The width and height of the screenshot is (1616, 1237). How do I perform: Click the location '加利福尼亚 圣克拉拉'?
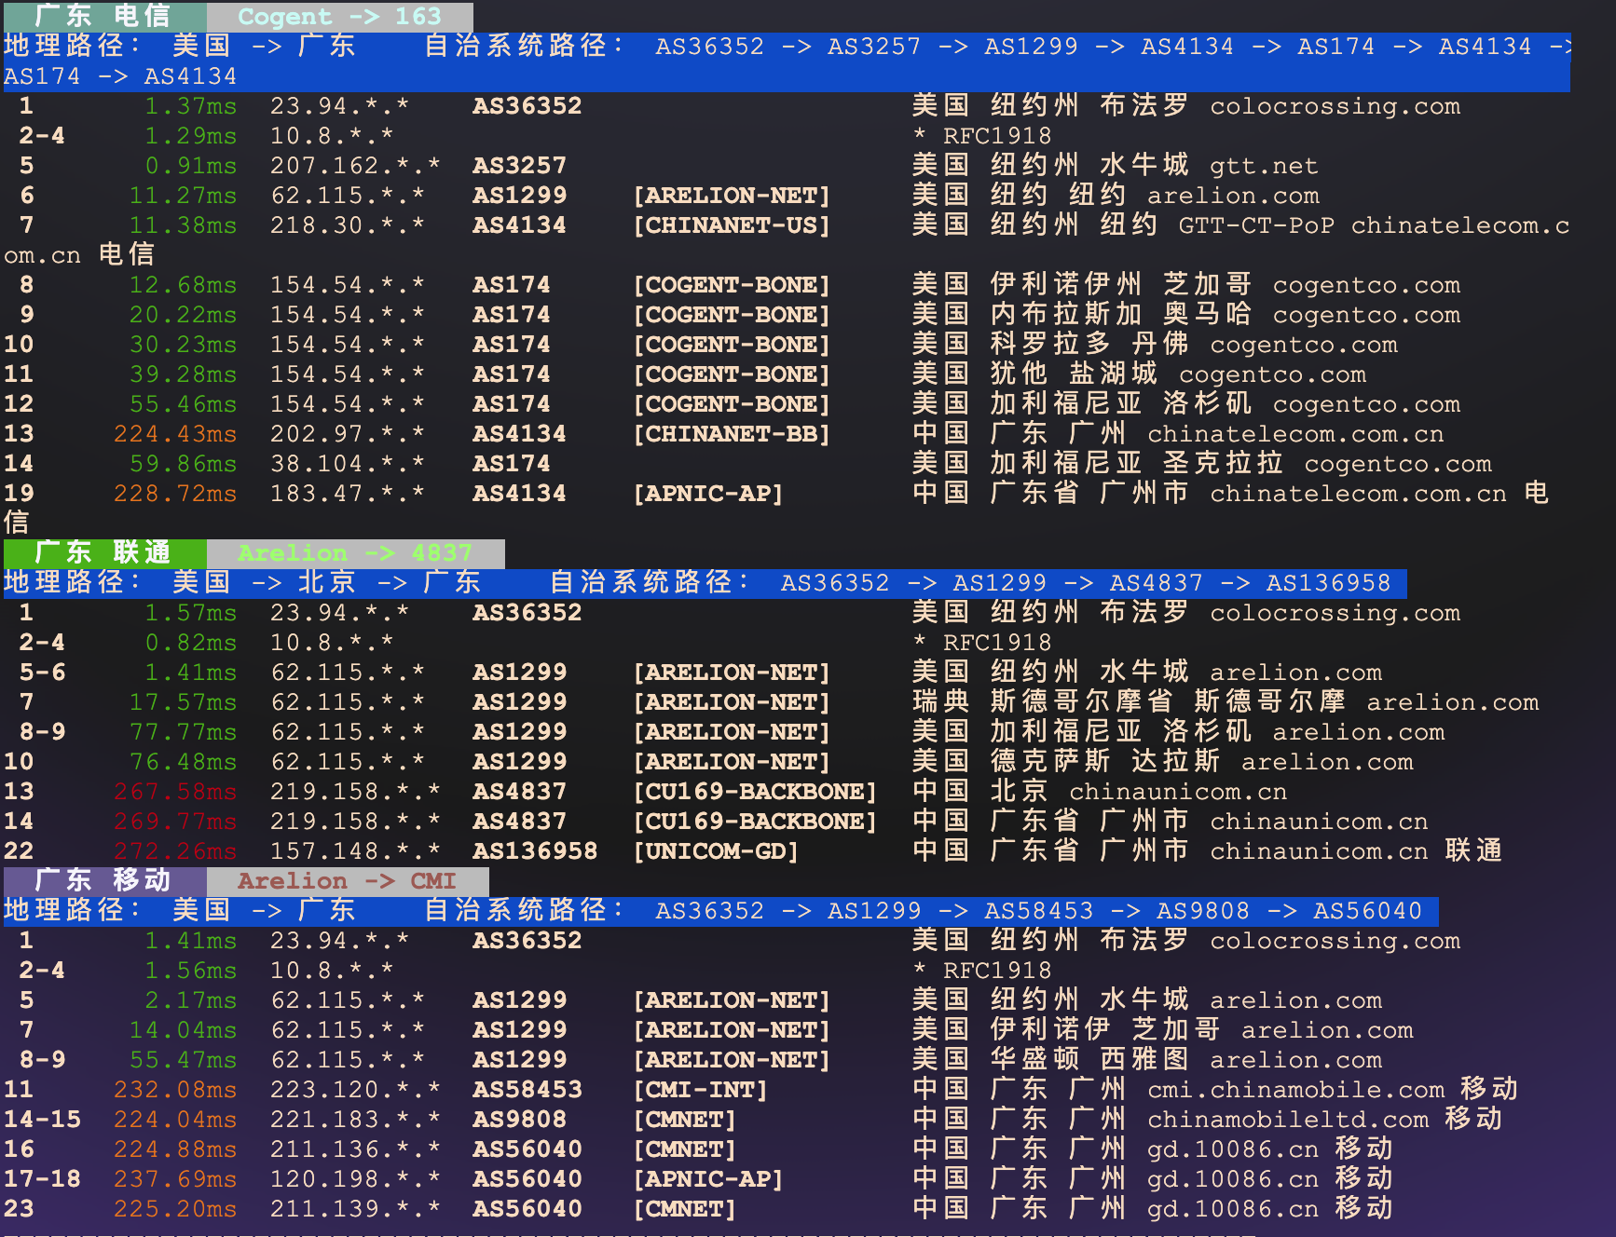(1137, 464)
